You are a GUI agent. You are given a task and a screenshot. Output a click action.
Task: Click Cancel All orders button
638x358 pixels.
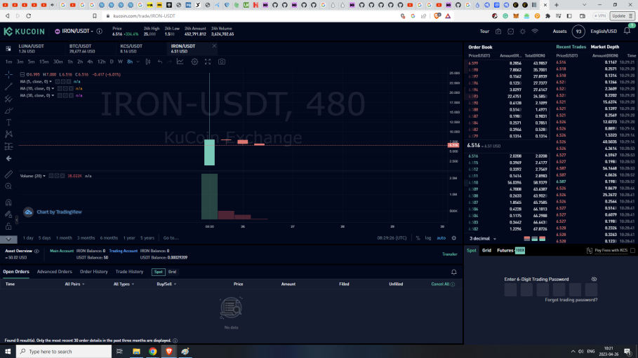pos(440,284)
